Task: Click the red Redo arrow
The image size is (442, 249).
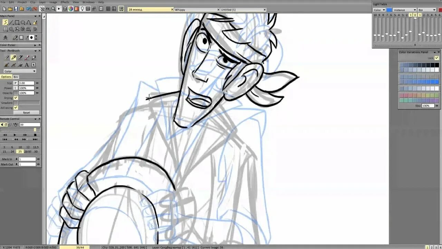Action: click(35, 9)
